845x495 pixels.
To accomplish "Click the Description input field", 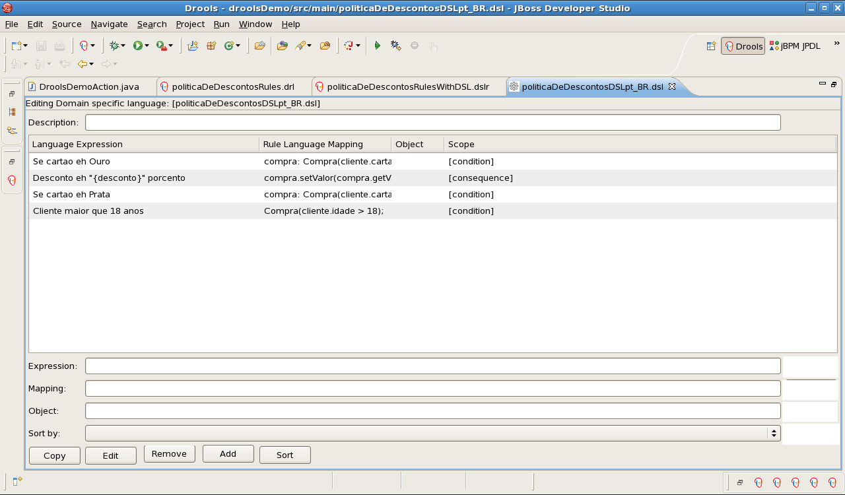I will tap(433, 122).
